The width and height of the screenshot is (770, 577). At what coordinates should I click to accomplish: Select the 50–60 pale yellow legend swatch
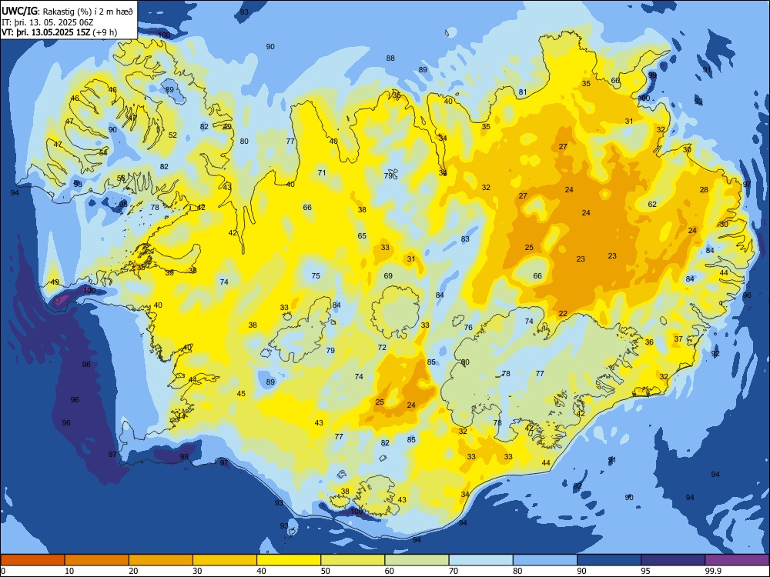click(x=353, y=560)
